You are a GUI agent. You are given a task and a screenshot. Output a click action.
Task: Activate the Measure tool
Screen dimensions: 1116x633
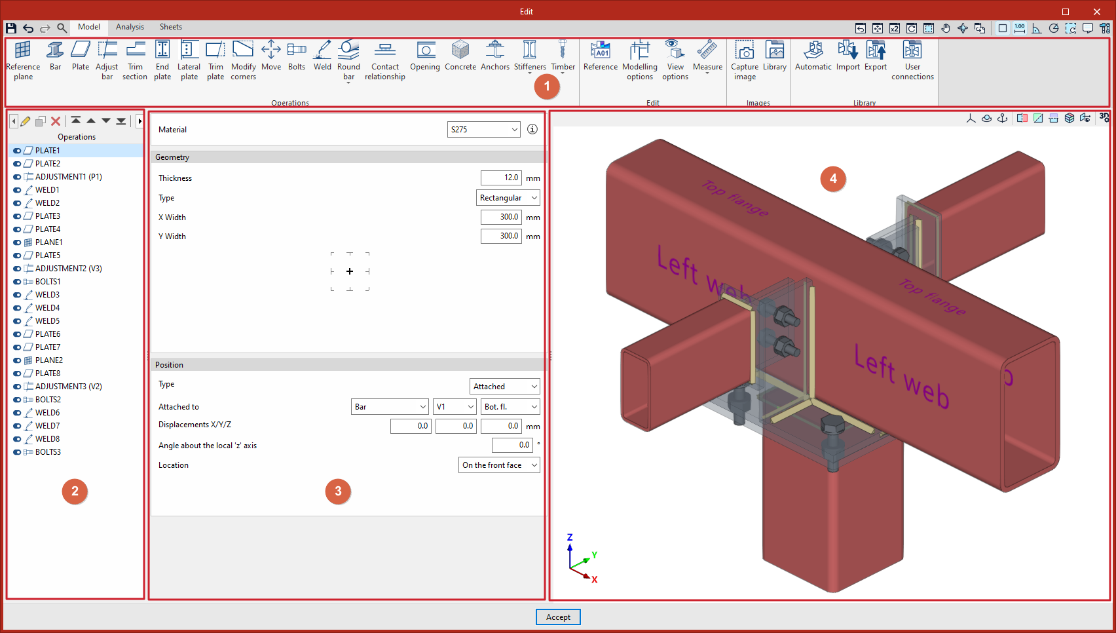(707, 57)
